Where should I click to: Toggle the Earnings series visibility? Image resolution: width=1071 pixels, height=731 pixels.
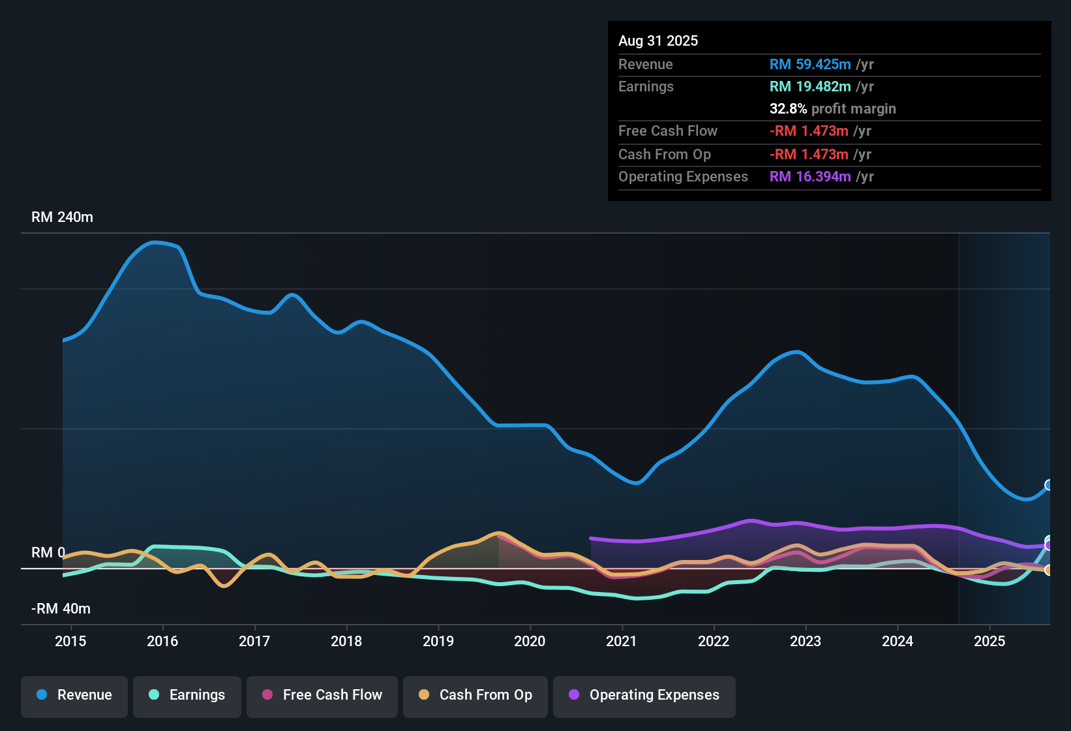coord(187,696)
